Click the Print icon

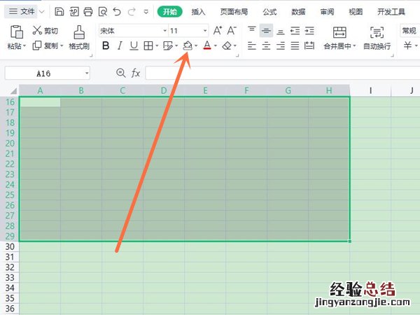coord(88,11)
